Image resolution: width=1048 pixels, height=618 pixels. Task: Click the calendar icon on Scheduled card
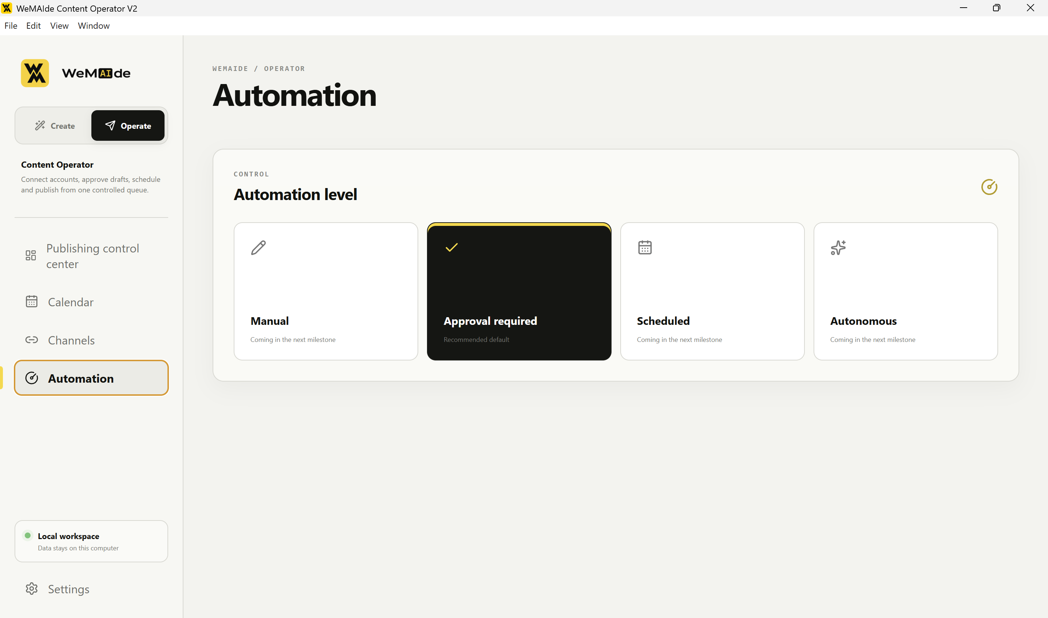[x=645, y=247]
